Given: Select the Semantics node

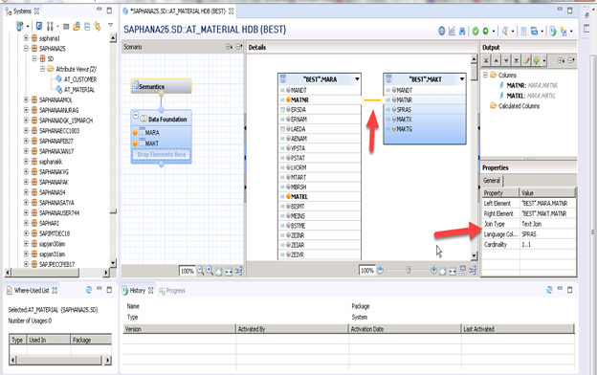Looking at the screenshot, I should (161, 86).
